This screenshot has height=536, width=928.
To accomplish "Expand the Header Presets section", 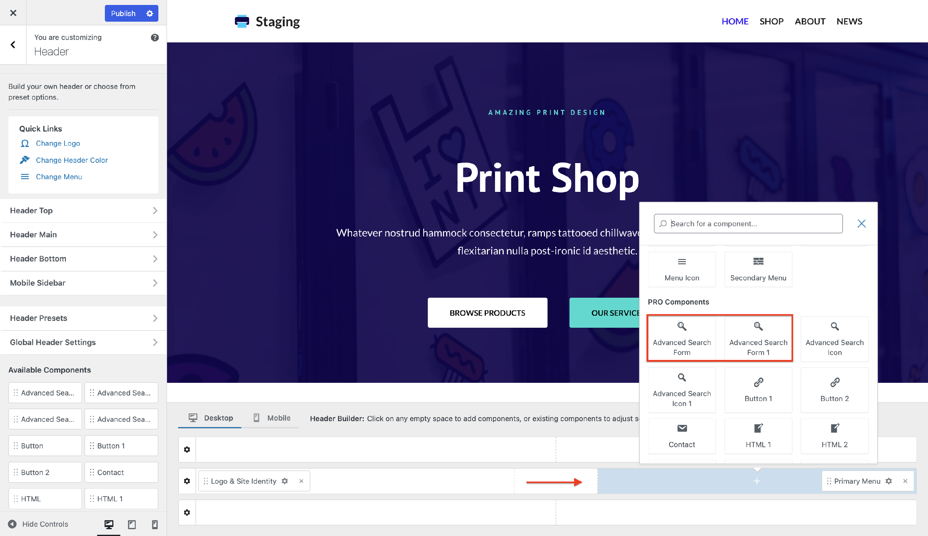I will click(x=84, y=318).
